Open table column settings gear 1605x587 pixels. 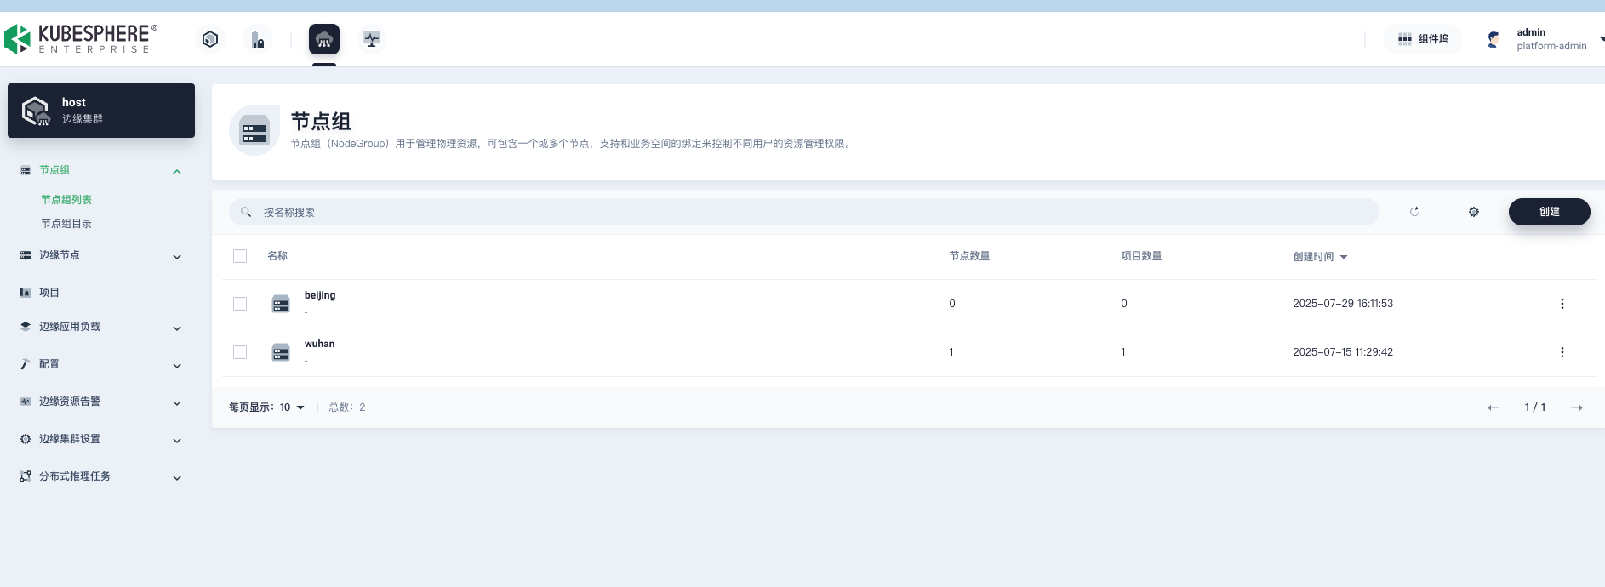point(1474,212)
